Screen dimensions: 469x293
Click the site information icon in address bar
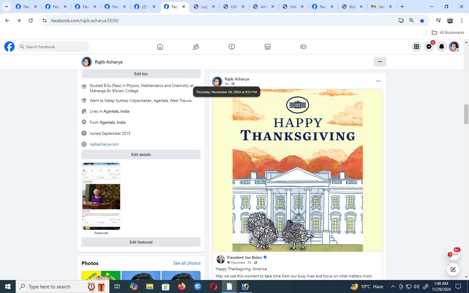click(x=45, y=21)
